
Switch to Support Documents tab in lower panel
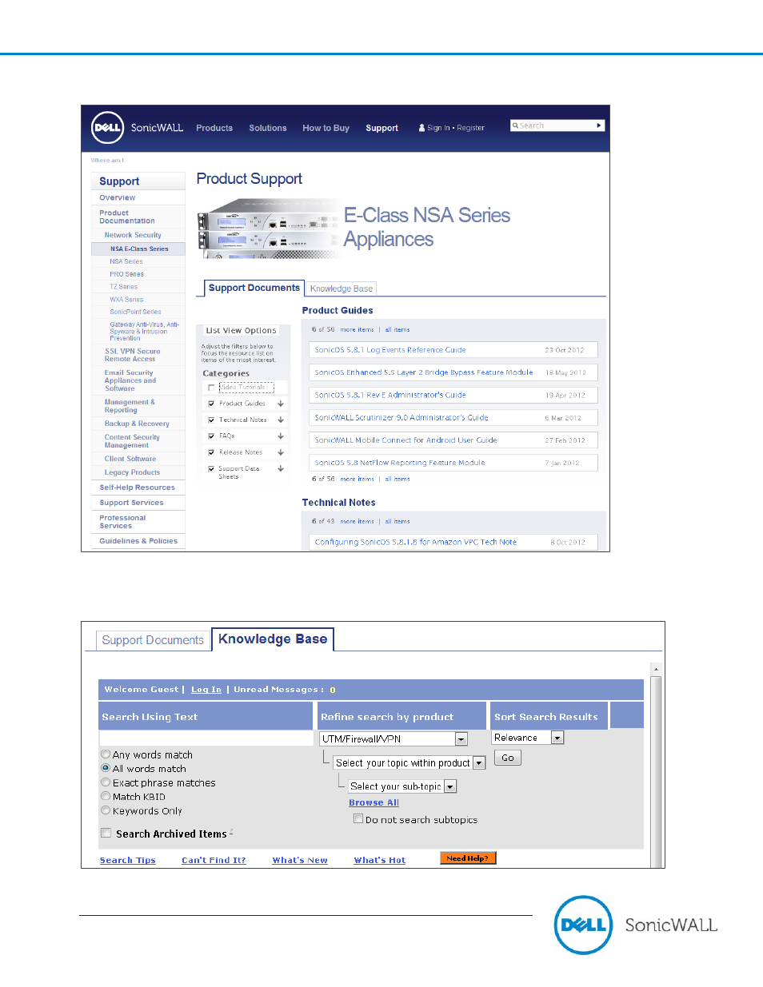coord(153,640)
